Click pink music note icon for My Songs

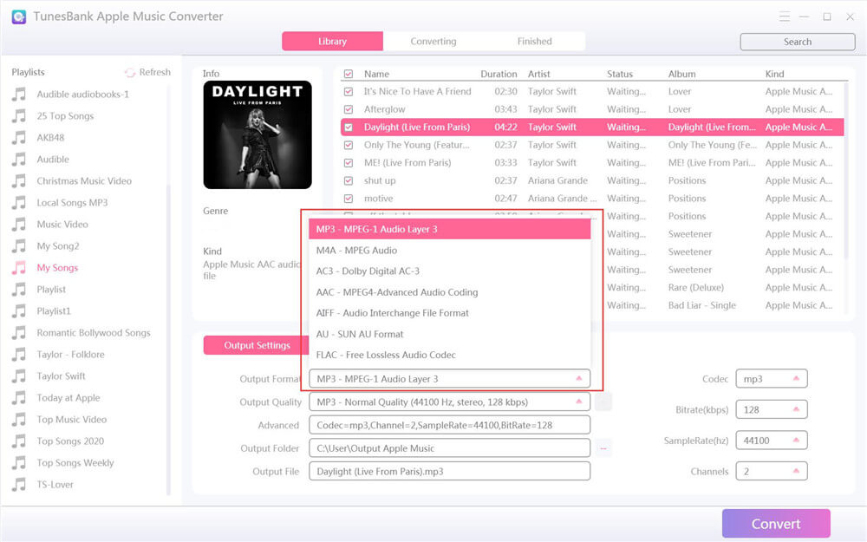[x=19, y=268]
